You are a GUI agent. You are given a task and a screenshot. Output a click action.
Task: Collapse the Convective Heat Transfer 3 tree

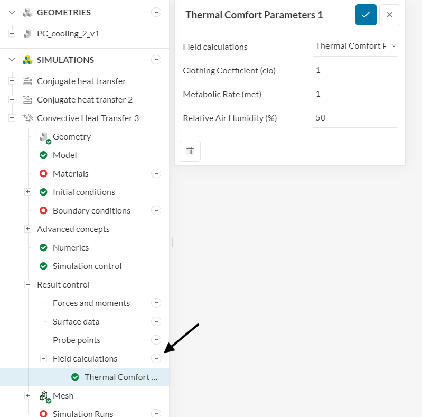[x=12, y=118]
